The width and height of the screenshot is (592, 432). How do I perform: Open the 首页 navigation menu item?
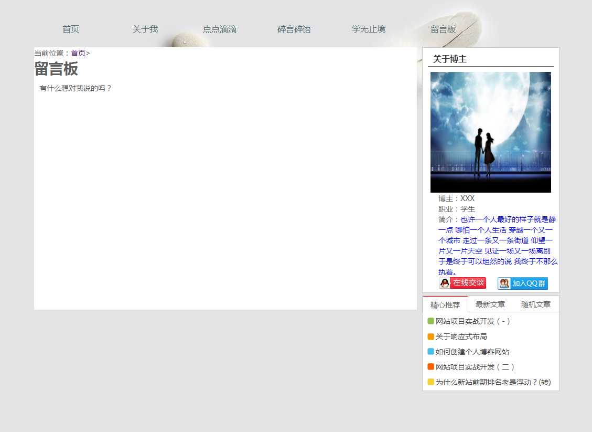(71, 29)
